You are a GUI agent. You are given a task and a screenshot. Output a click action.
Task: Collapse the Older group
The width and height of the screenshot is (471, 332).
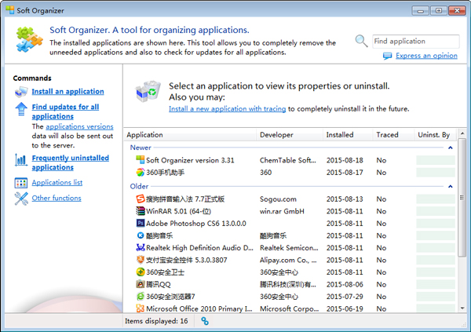pos(450,187)
